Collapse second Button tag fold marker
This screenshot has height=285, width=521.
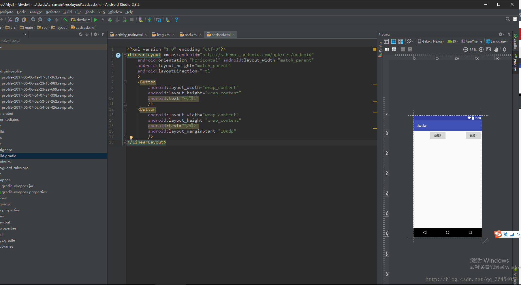(125, 109)
